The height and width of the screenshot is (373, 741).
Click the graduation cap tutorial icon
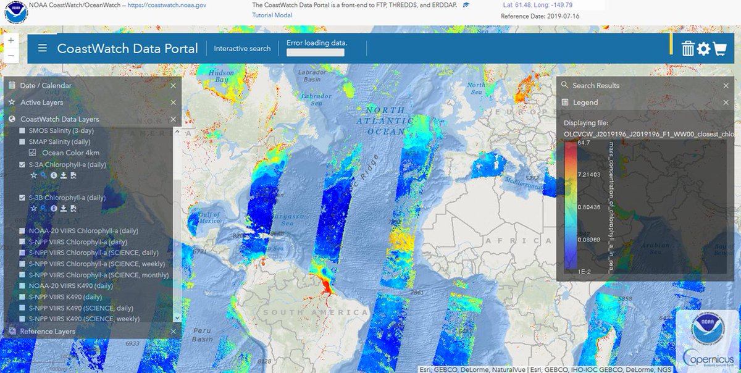[x=466, y=5]
